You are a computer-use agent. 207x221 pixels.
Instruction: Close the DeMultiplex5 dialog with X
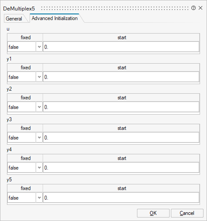200,8
